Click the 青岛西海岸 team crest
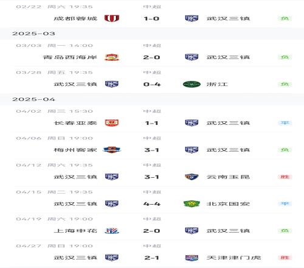The width and height of the screenshot is (304, 268). tap(112, 57)
